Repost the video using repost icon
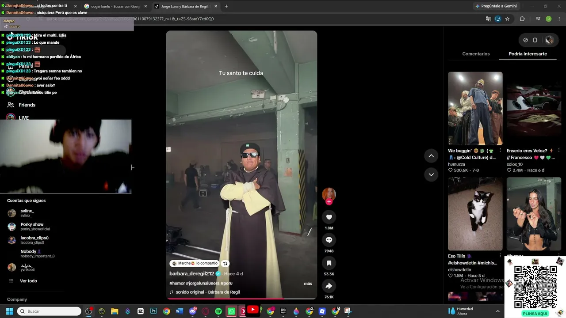This screenshot has height=318, width=566. click(x=225, y=263)
